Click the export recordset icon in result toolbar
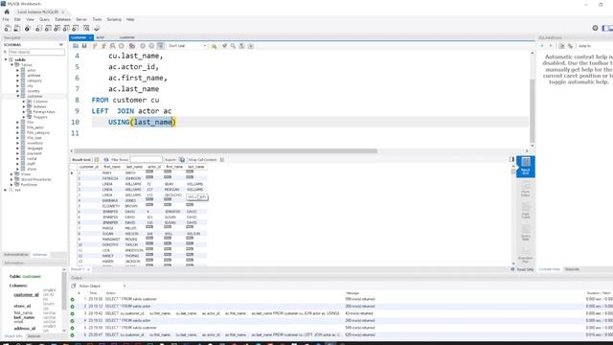Viewport: 613px width, 345px height. tap(182, 160)
